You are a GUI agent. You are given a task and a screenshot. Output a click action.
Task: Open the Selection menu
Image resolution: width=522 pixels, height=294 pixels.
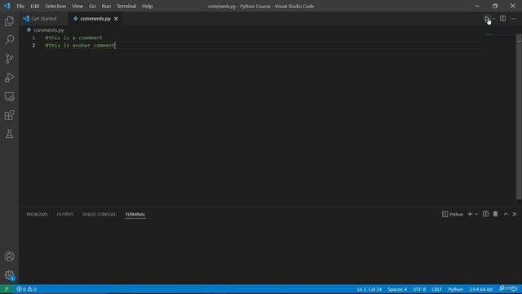click(55, 6)
